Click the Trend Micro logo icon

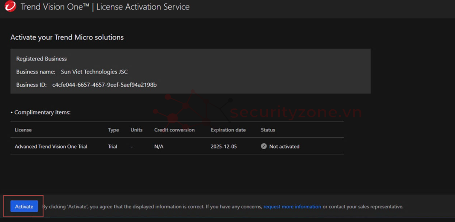point(10,6)
